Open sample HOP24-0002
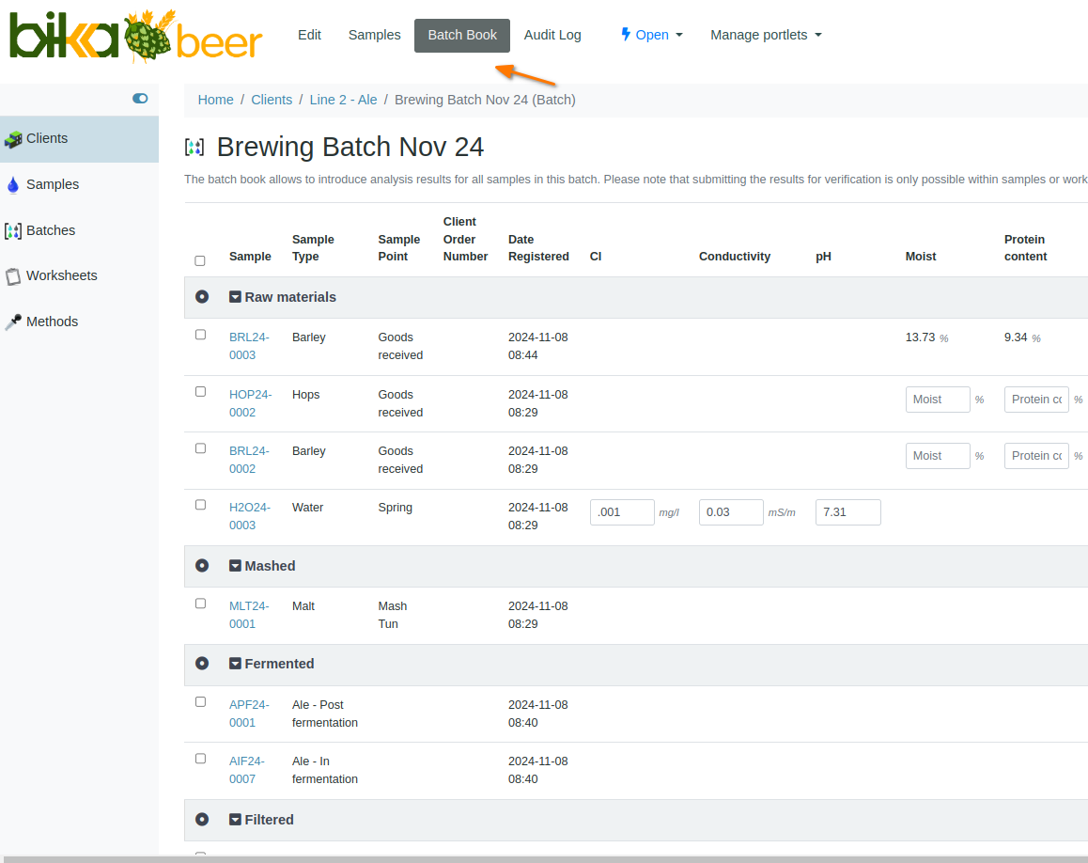Screen dimensions: 1088x863 (250, 403)
